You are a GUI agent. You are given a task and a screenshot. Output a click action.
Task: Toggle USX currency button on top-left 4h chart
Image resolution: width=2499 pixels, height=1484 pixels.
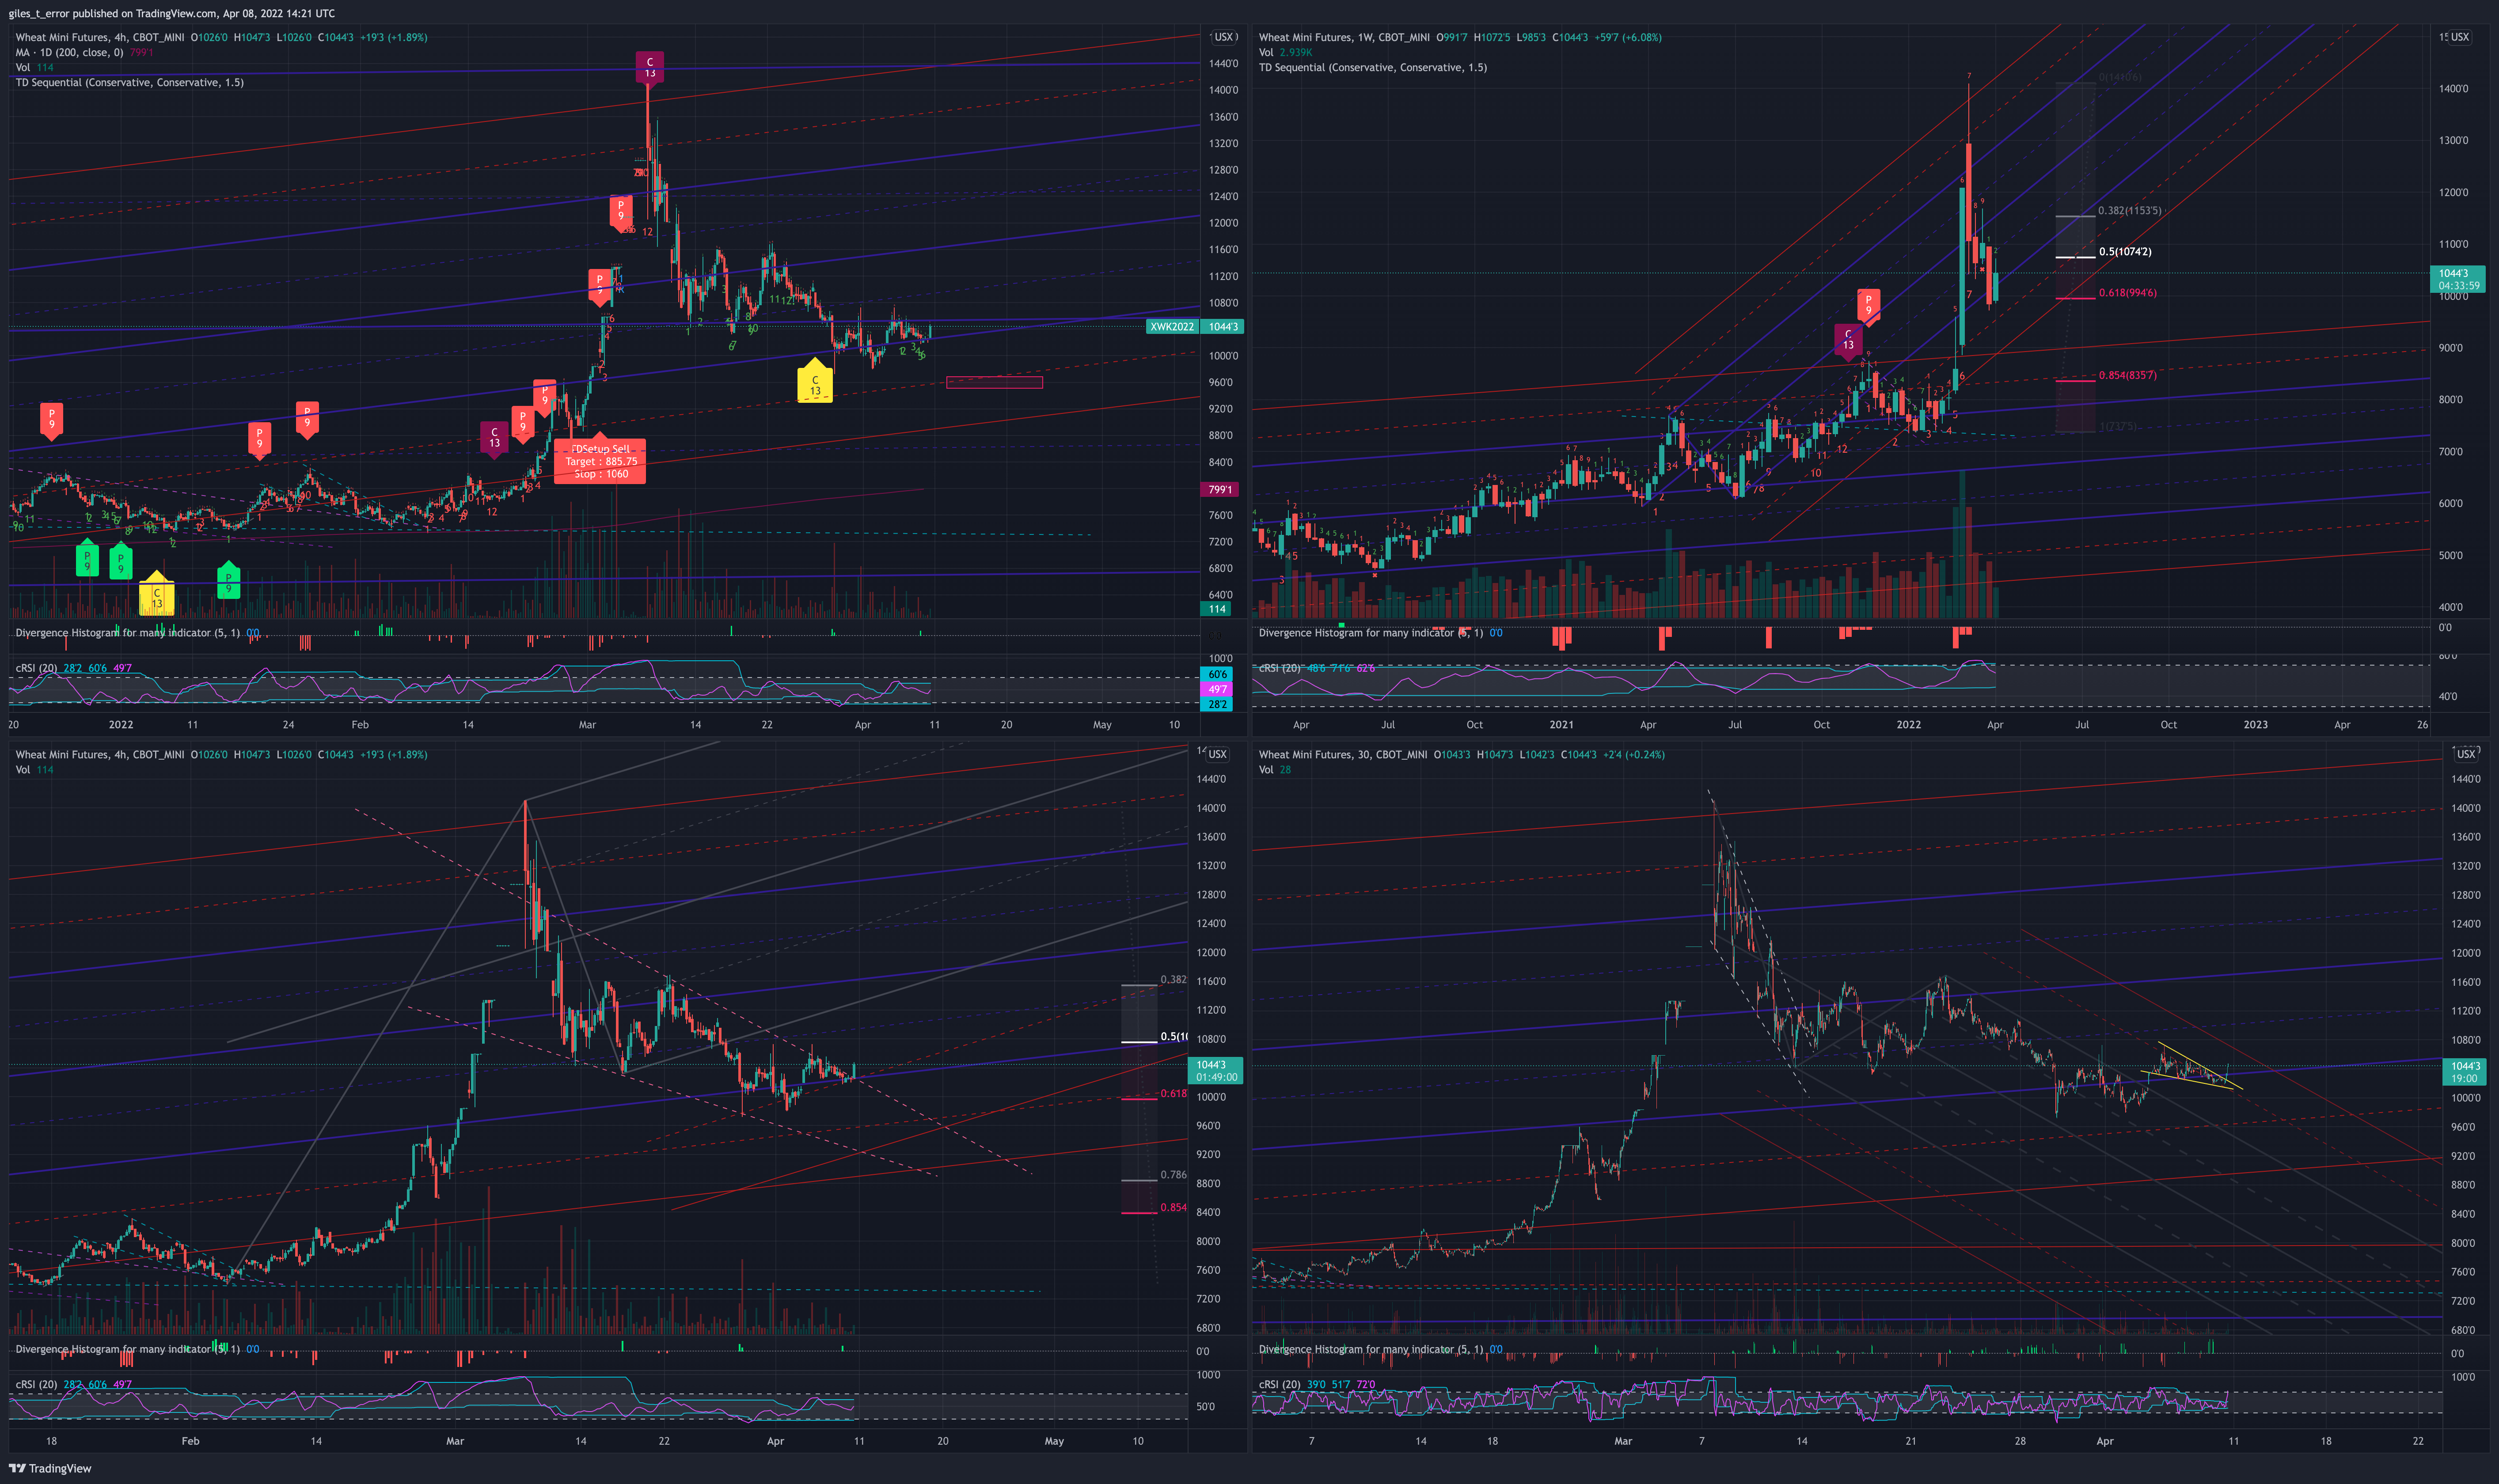1223,37
